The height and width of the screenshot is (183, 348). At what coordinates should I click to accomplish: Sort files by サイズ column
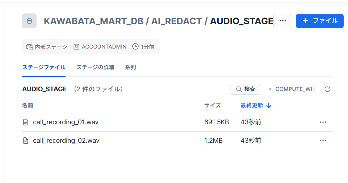213,105
